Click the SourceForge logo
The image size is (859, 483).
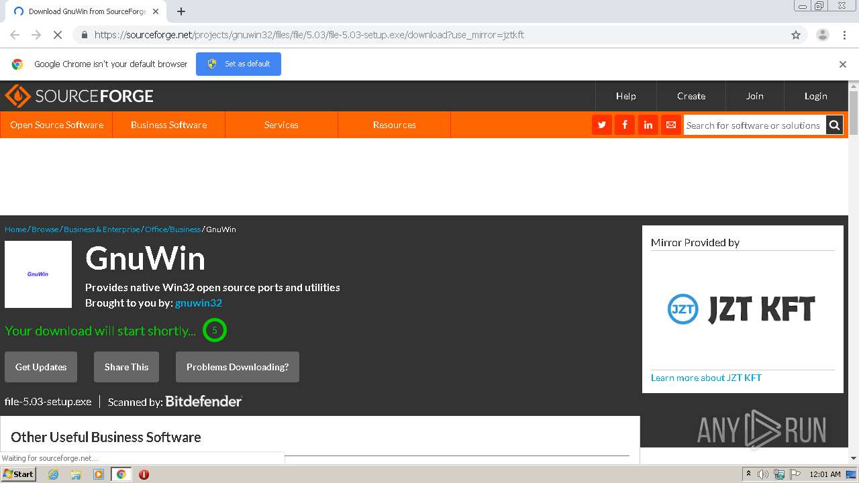(x=79, y=96)
